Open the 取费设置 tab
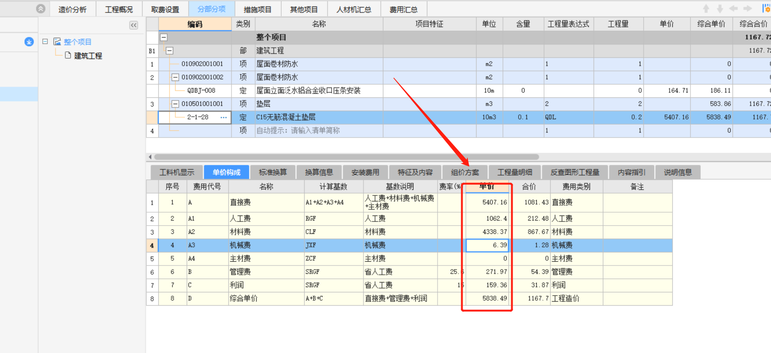771x353 pixels. [x=165, y=9]
